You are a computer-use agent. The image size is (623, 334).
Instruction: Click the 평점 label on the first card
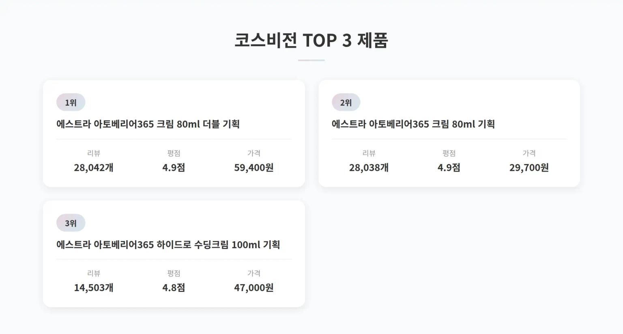tap(173, 153)
